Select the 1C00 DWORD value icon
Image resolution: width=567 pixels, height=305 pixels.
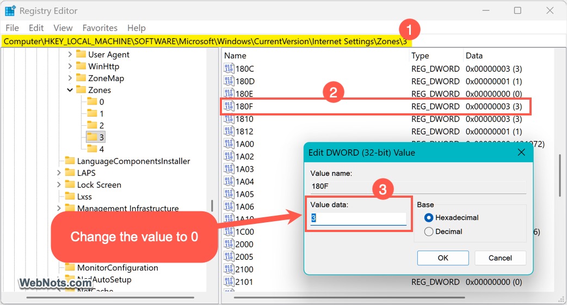click(229, 231)
